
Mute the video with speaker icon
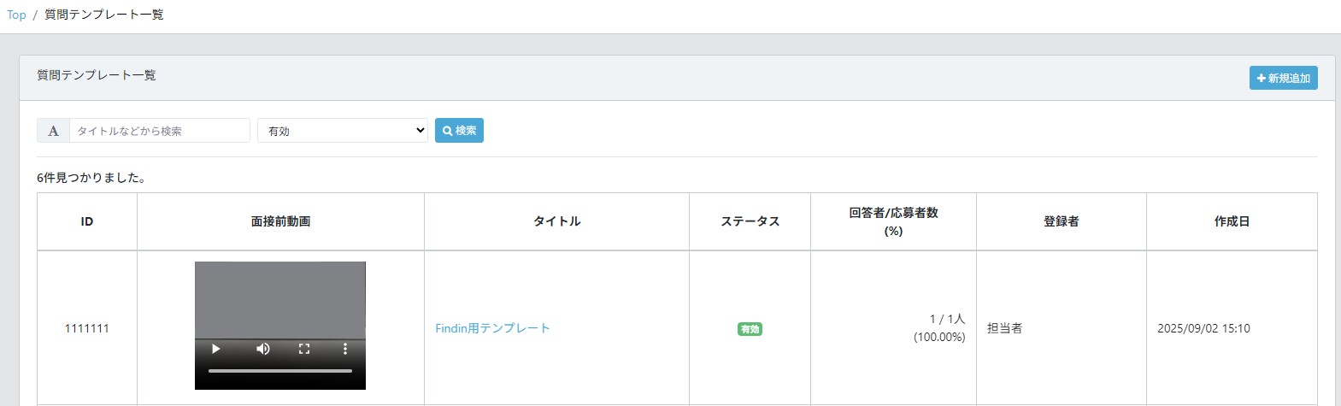pos(263,349)
